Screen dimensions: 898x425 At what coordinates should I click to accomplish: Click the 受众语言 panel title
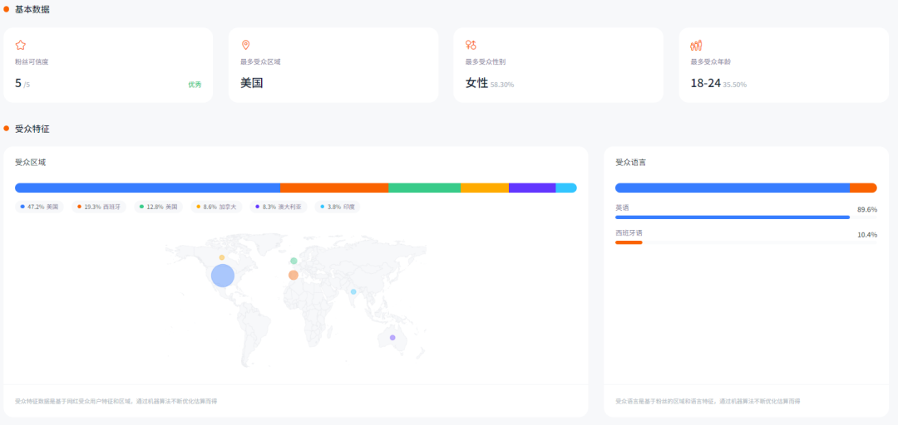pyautogui.click(x=630, y=163)
